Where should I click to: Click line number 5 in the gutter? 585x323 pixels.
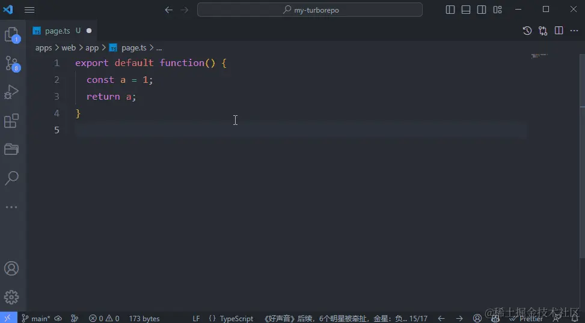tap(57, 130)
